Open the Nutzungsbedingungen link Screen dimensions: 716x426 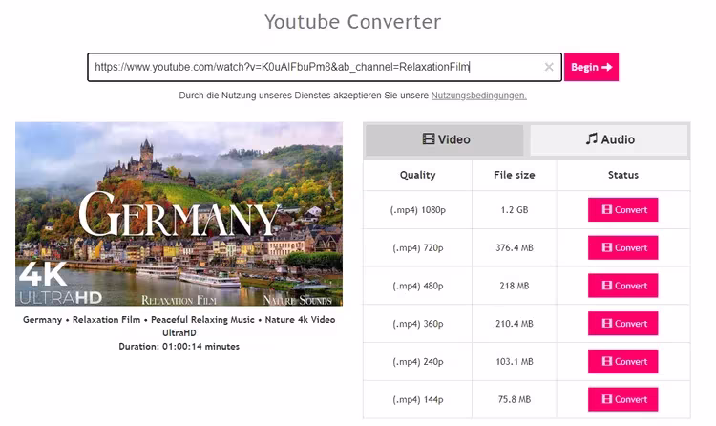(x=478, y=96)
